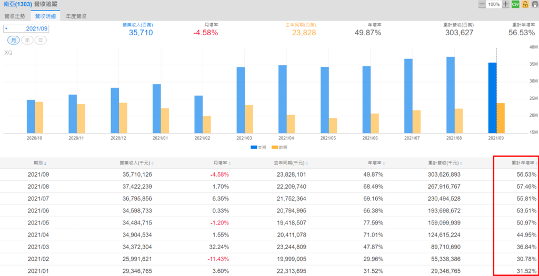Click the 南亞(1303) stock name link

[17, 4]
